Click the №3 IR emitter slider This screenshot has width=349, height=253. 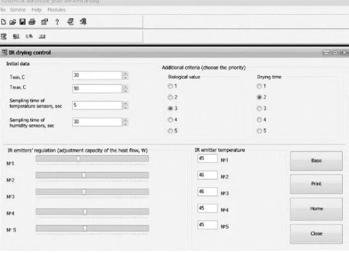coord(92,192)
